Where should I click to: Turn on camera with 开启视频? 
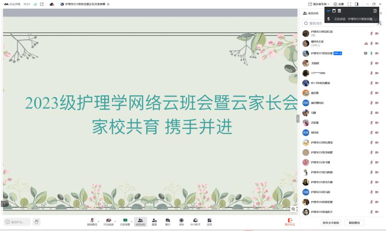pos(108,222)
